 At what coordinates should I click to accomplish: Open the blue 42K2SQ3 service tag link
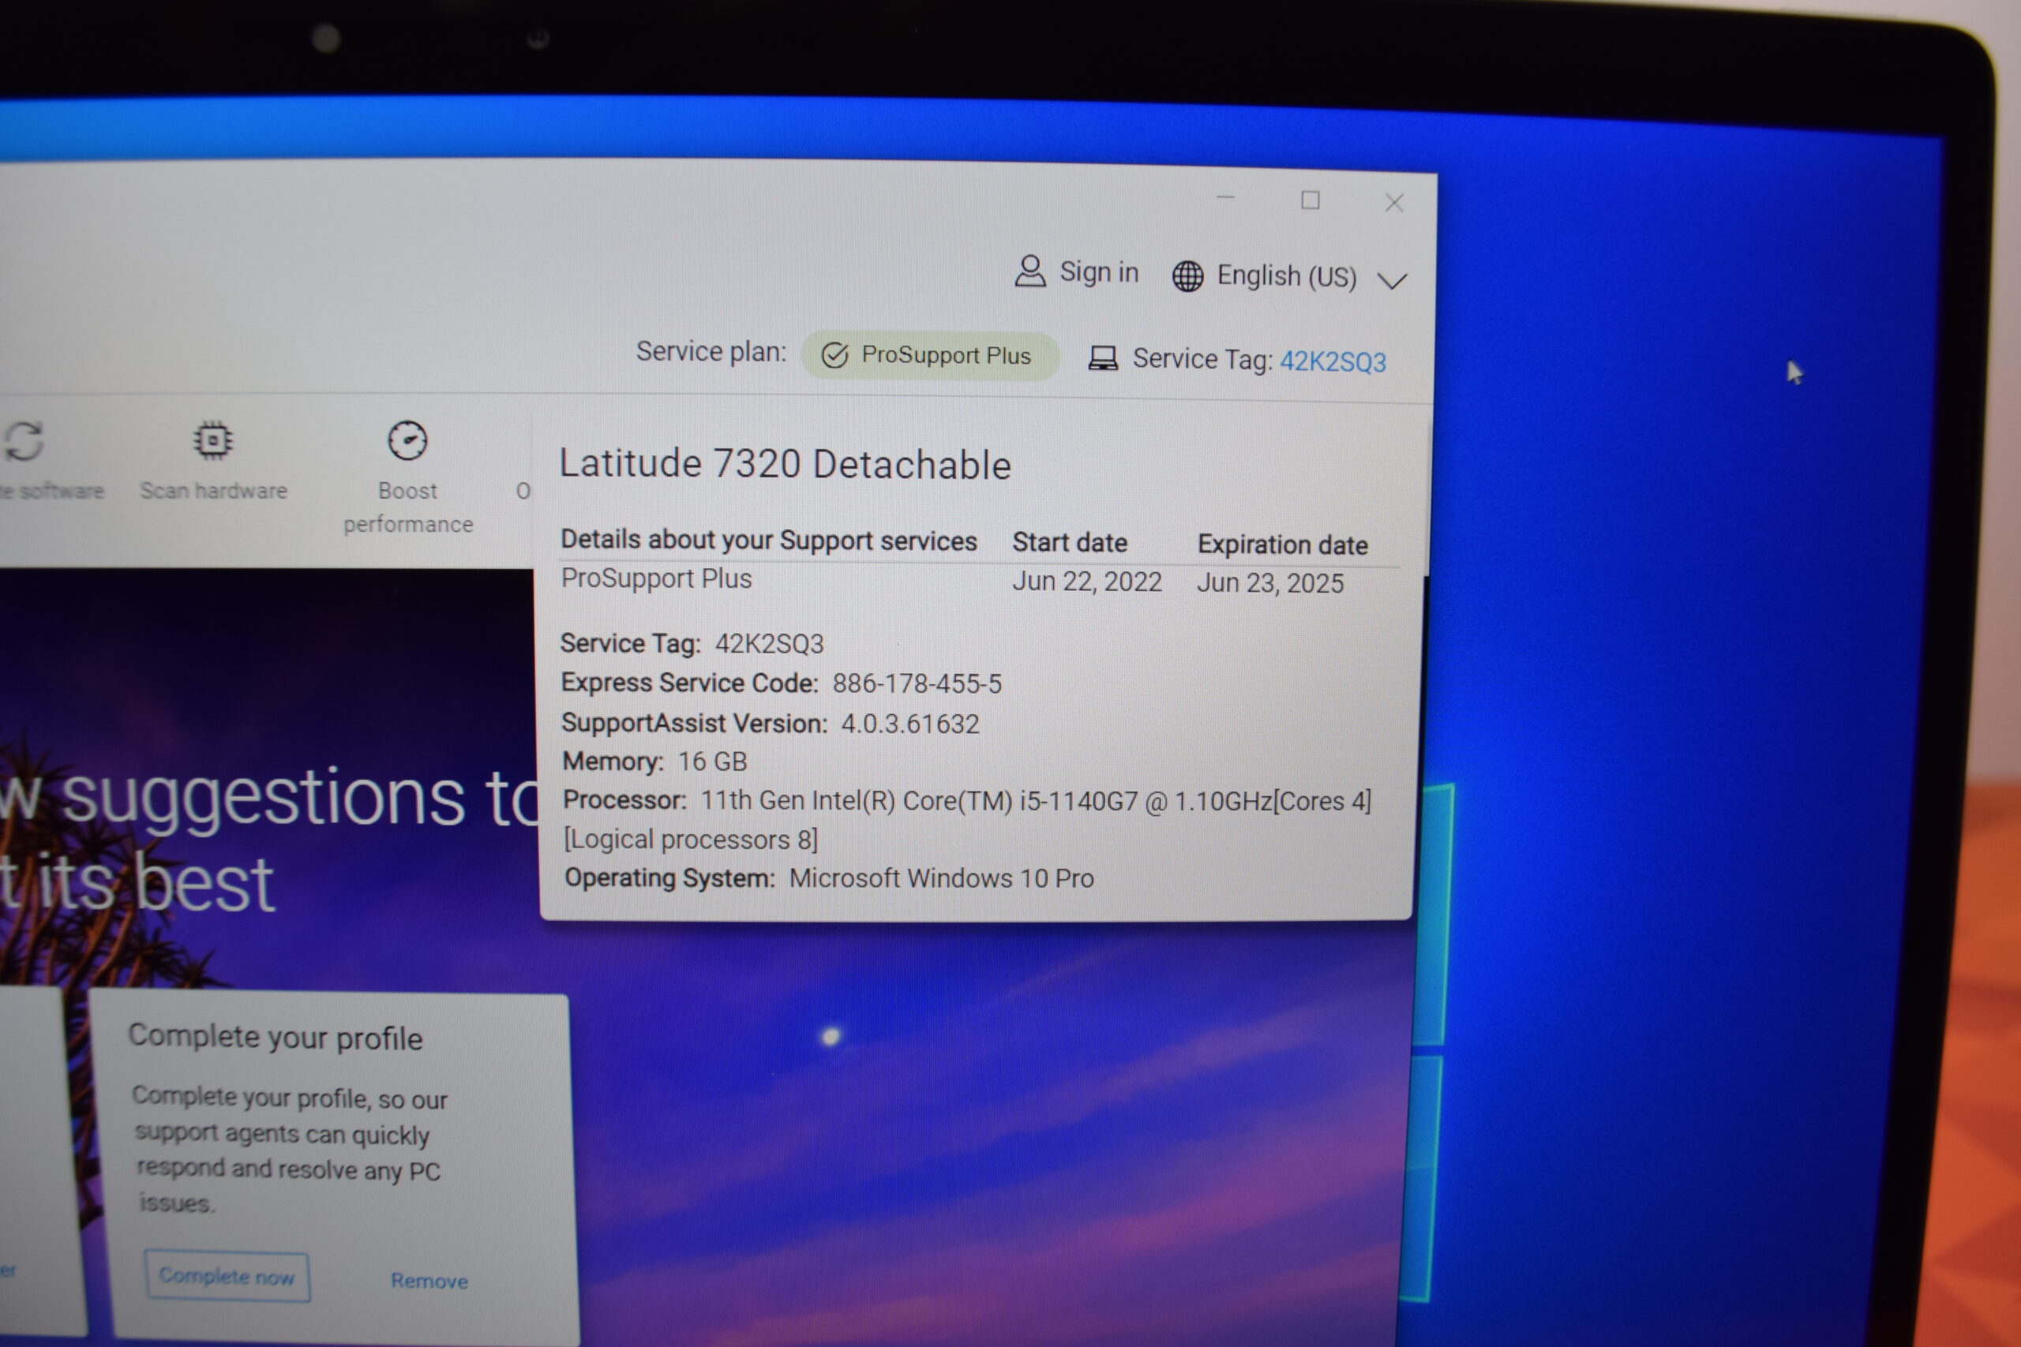click(x=1333, y=361)
